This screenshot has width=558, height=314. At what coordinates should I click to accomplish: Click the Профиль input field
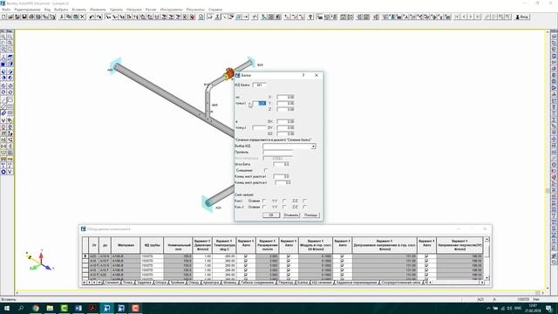pyautogui.click(x=278, y=152)
